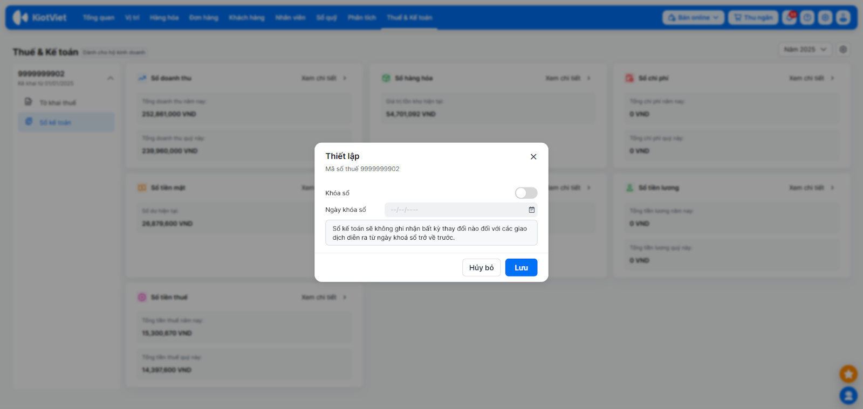
Task: Click the Sổ tiền lương person icon
Action: (x=629, y=188)
